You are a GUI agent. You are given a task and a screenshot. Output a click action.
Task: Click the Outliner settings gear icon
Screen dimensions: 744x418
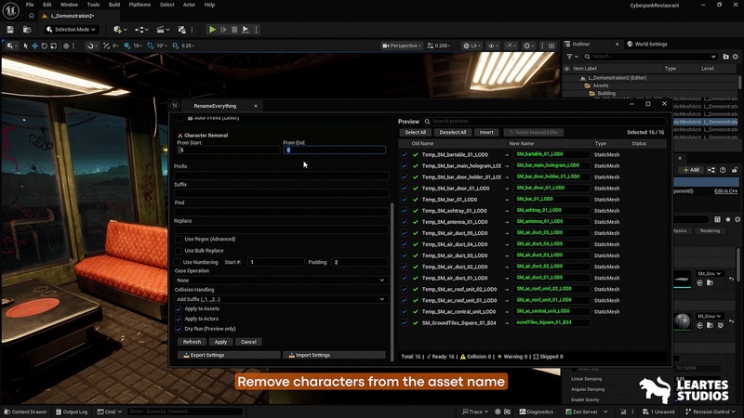coord(735,56)
